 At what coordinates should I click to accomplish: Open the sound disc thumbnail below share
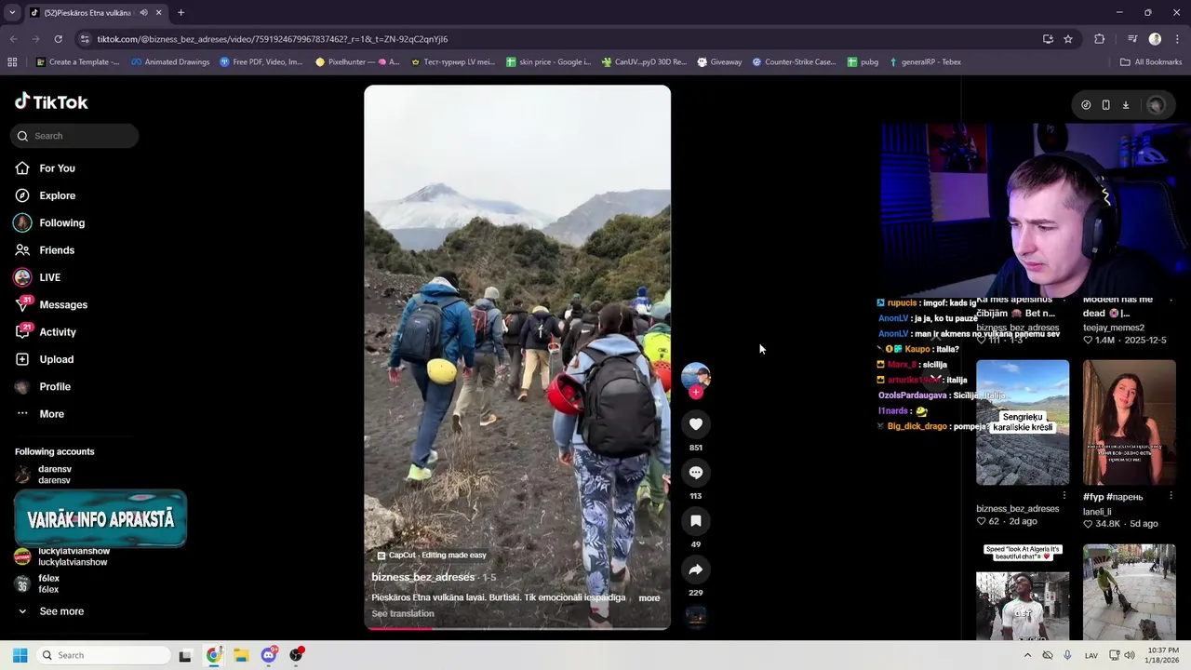coord(695,616)
